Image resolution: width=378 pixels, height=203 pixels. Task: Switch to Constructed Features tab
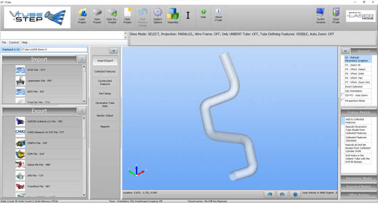(x=105, y=83)
